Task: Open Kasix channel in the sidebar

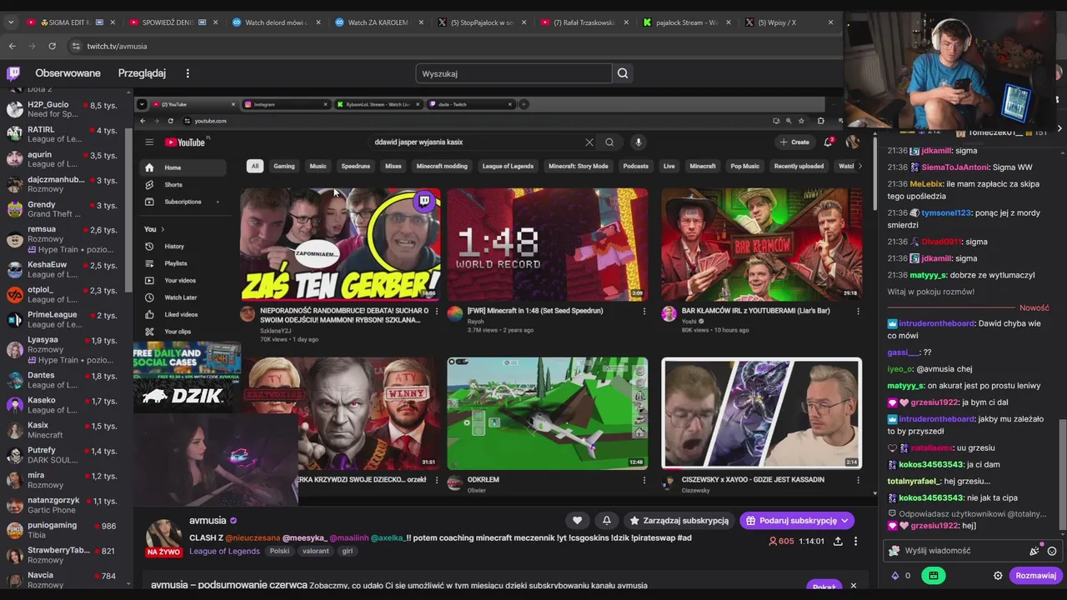Action: point(63,430)
